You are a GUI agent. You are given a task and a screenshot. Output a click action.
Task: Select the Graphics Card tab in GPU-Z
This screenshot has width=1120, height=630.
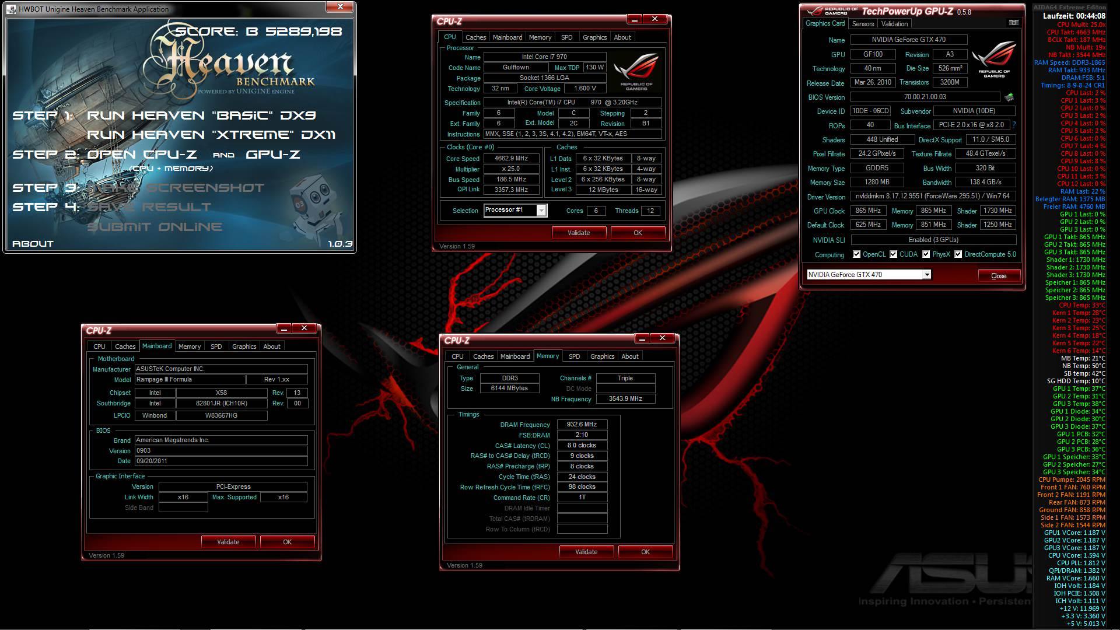[825, 23]
